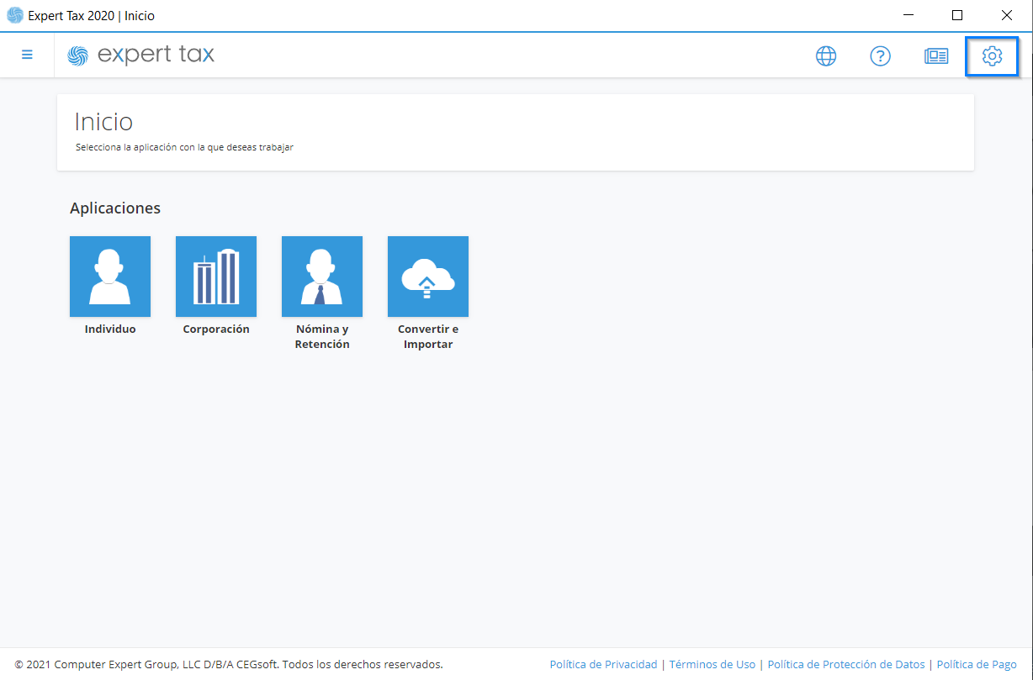The image size is (1033, 680).
Task: Click the title bar app icon
Action: point(15,15)
